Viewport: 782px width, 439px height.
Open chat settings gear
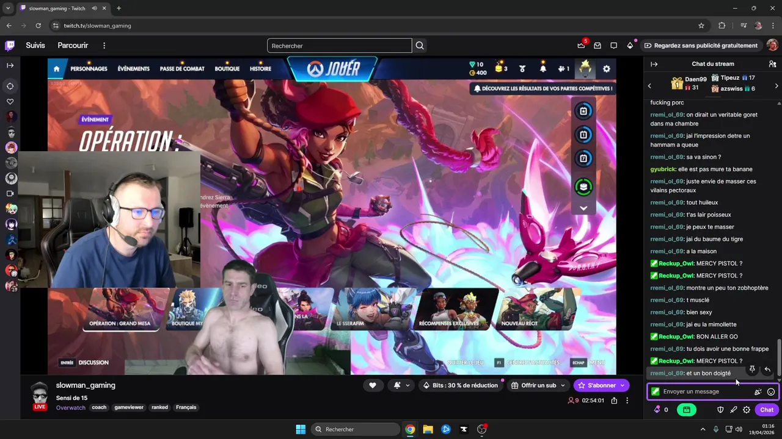(x=747, y=410)
